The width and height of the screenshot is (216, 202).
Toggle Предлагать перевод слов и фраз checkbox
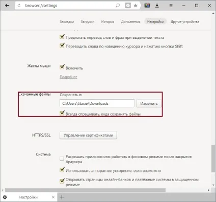(x=62, y=37)
